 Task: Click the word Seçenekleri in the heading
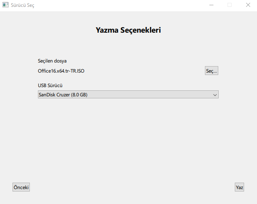click(140, 30)
